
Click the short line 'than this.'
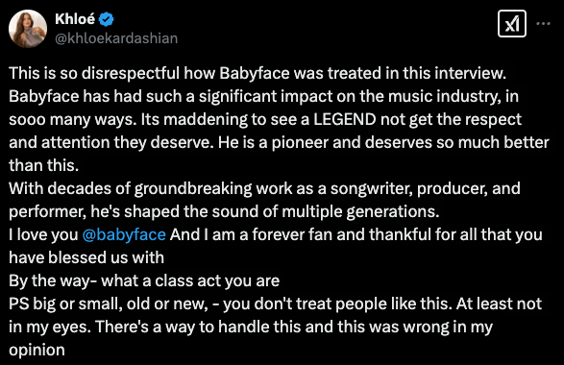click(43, 165)
